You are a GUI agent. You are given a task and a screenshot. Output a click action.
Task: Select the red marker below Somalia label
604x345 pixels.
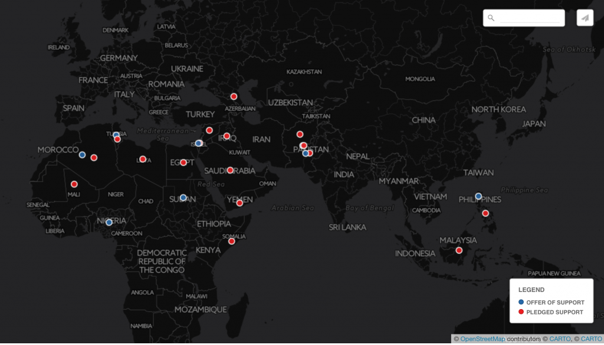pyautogui.click(x=231, y=241)
